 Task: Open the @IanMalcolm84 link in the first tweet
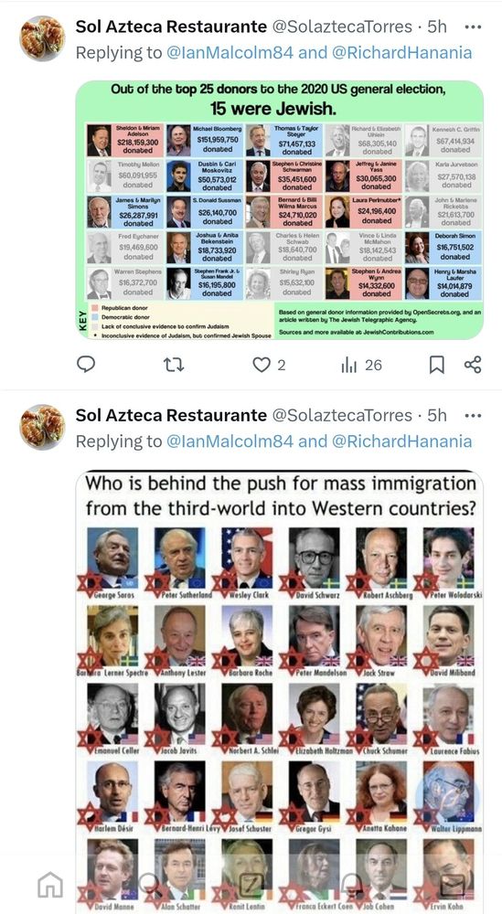pos(230,53)
